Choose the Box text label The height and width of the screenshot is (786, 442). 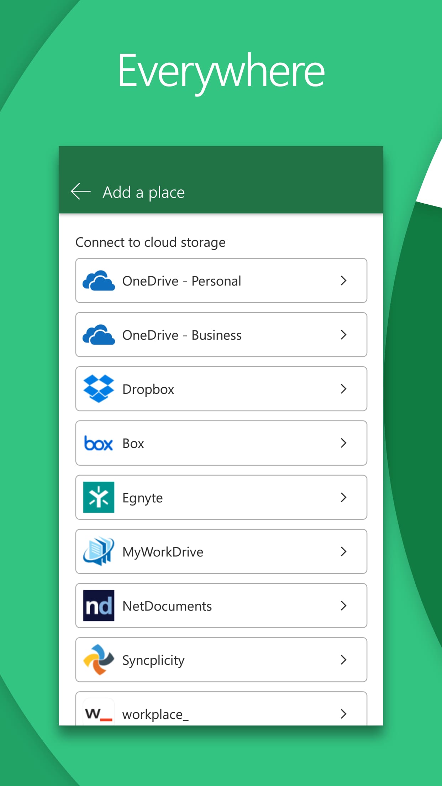point(133,444)
